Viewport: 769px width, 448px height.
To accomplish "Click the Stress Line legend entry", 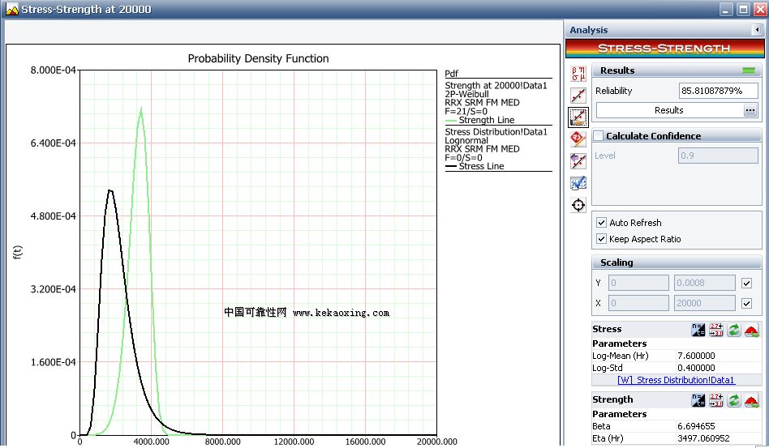I will pos(475,166).
